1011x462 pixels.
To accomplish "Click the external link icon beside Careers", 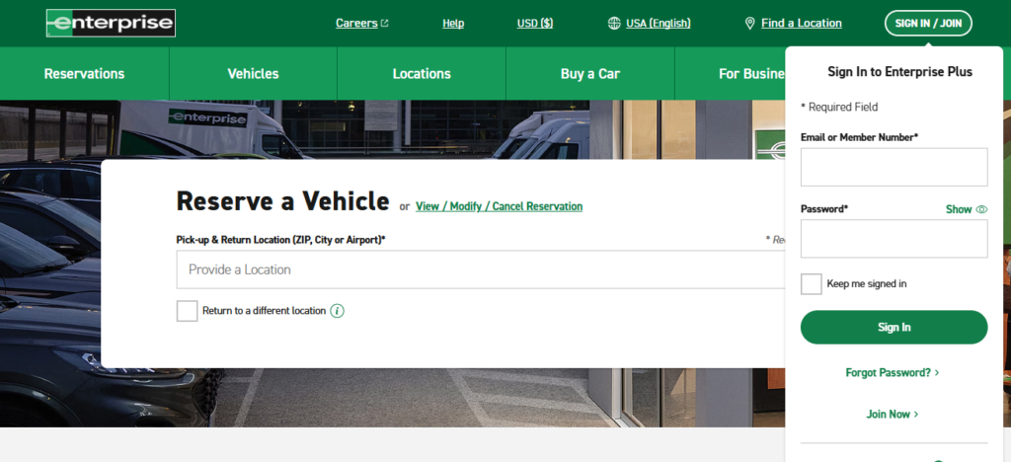I will [385, 24].
